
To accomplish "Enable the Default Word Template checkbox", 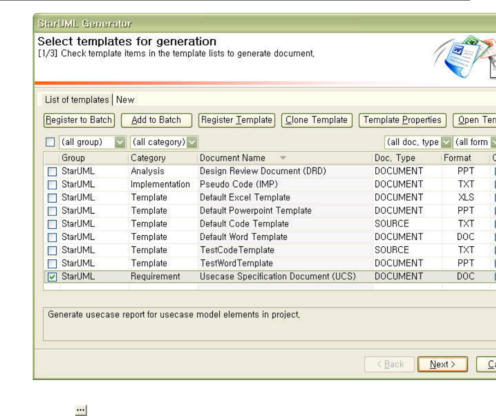I will point(52,238).
